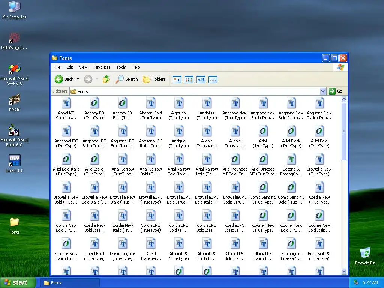This screenshot has height=288, width=384.
Task: Select the Fonts folder on the desktop
Action: coord(14,226)
